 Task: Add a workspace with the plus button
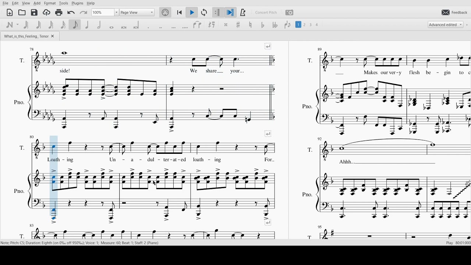[467, 25]
